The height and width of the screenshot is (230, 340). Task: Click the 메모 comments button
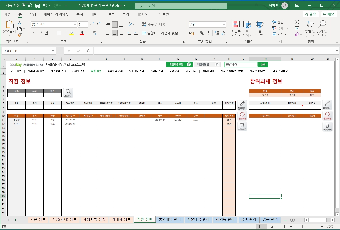(329, 14)
